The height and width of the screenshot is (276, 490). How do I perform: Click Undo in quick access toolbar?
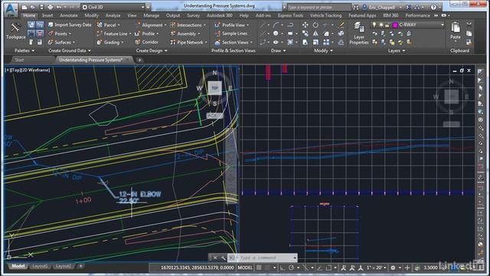click(x=59, y=7)
